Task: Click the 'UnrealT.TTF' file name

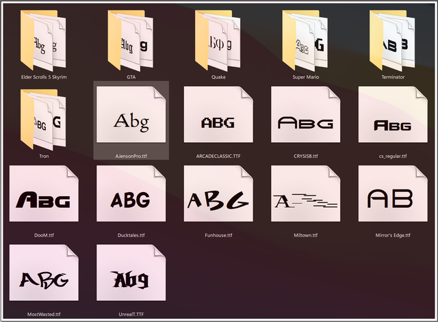Action: 131,314
